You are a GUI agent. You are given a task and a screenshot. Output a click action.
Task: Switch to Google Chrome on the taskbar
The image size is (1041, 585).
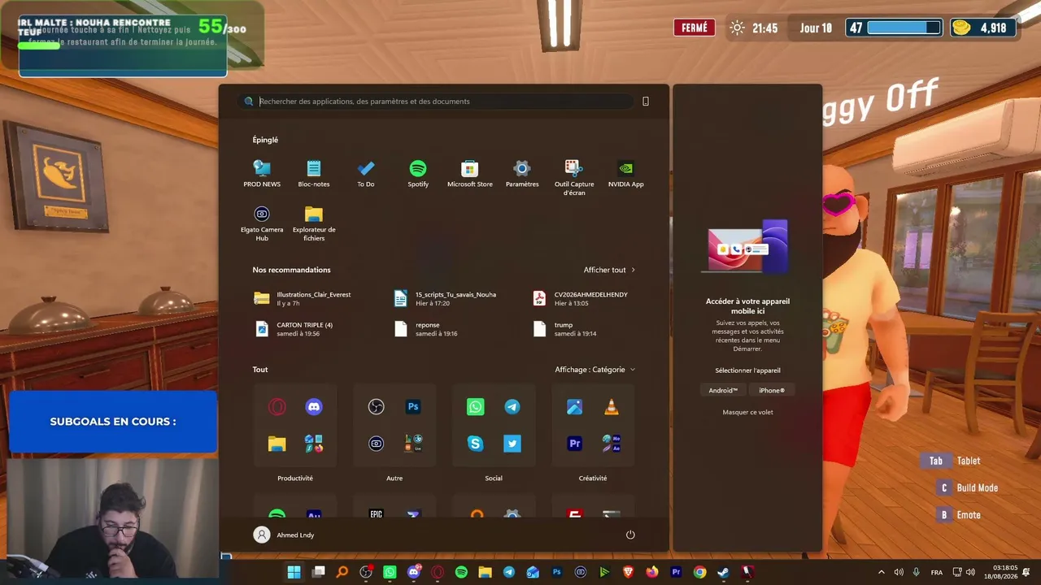[699, 572]
